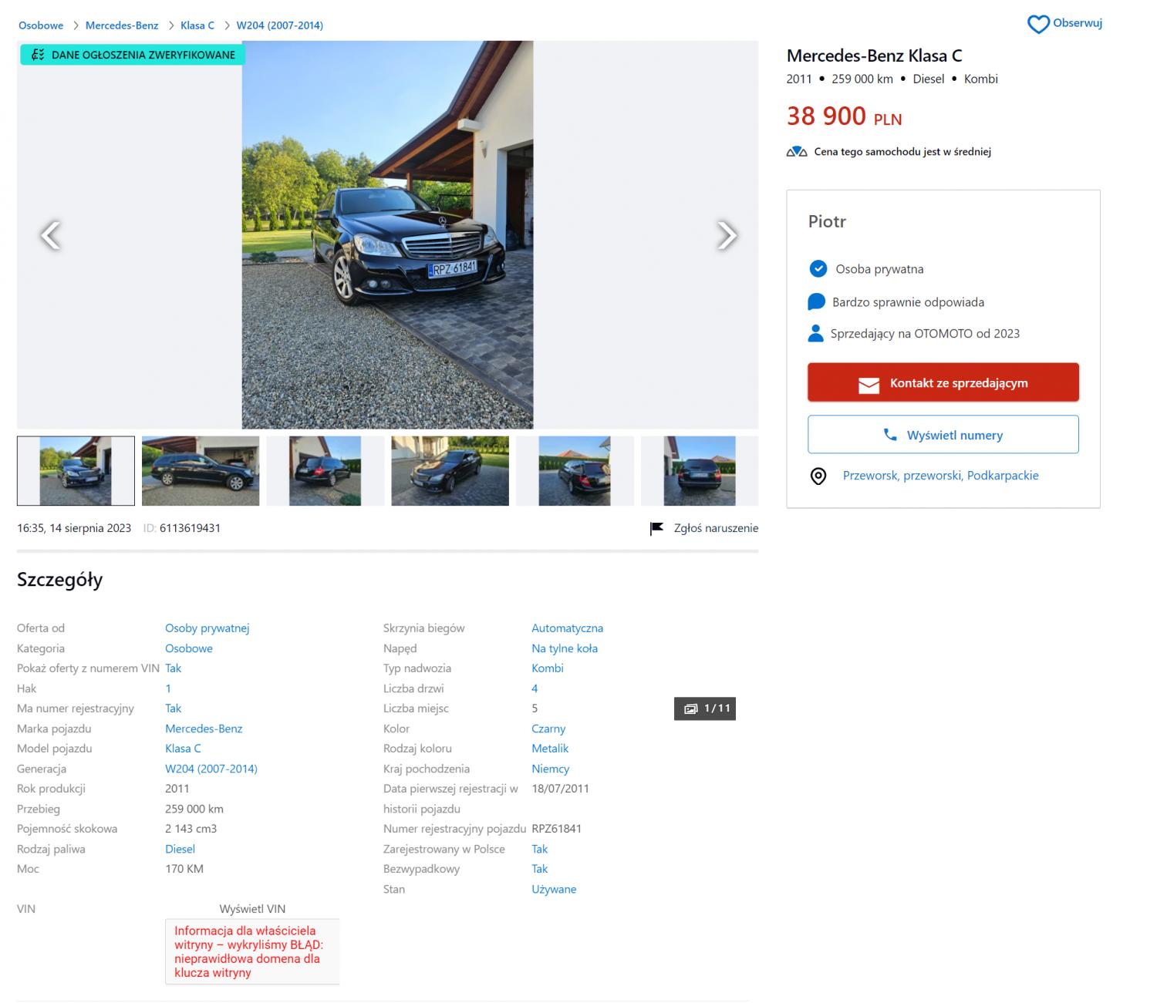Select the fourth photo thumbnail
Viewport: 1157px width, 1003px height.
pos(450,471)
